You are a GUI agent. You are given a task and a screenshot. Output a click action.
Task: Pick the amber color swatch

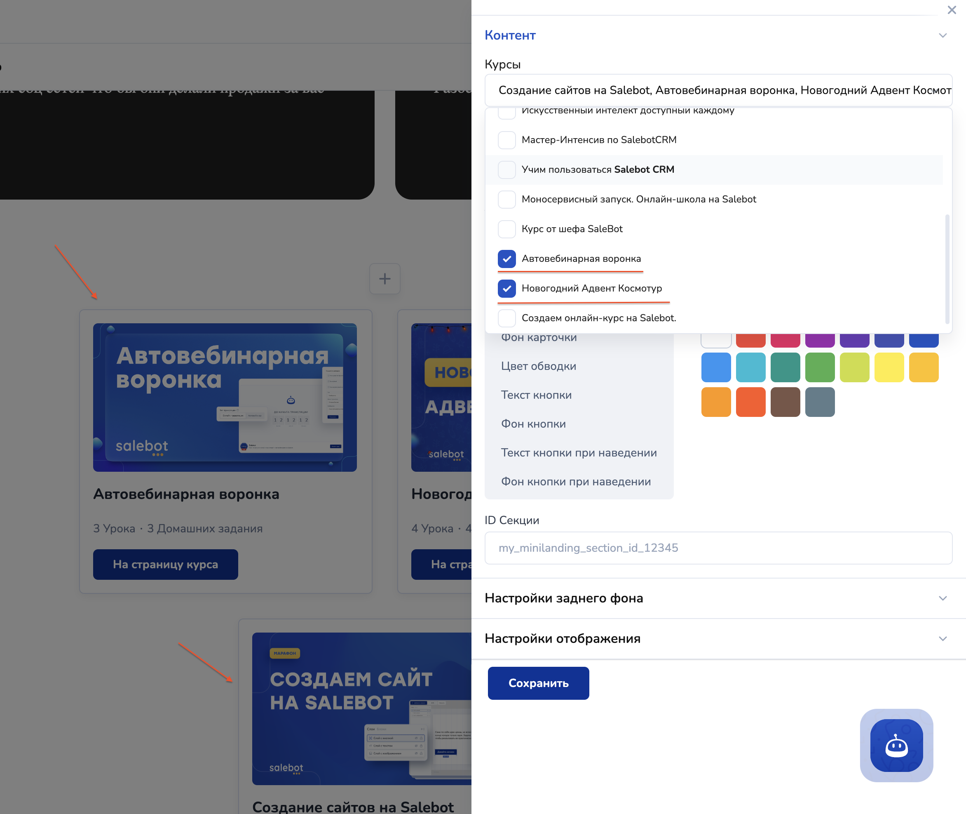point(924,367)
